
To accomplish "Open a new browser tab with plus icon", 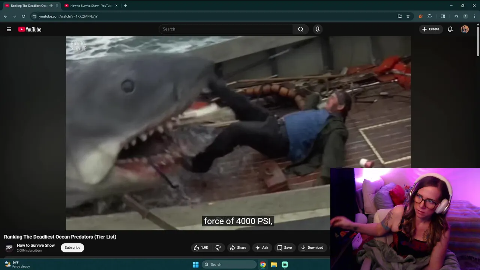I will point(125,6).
